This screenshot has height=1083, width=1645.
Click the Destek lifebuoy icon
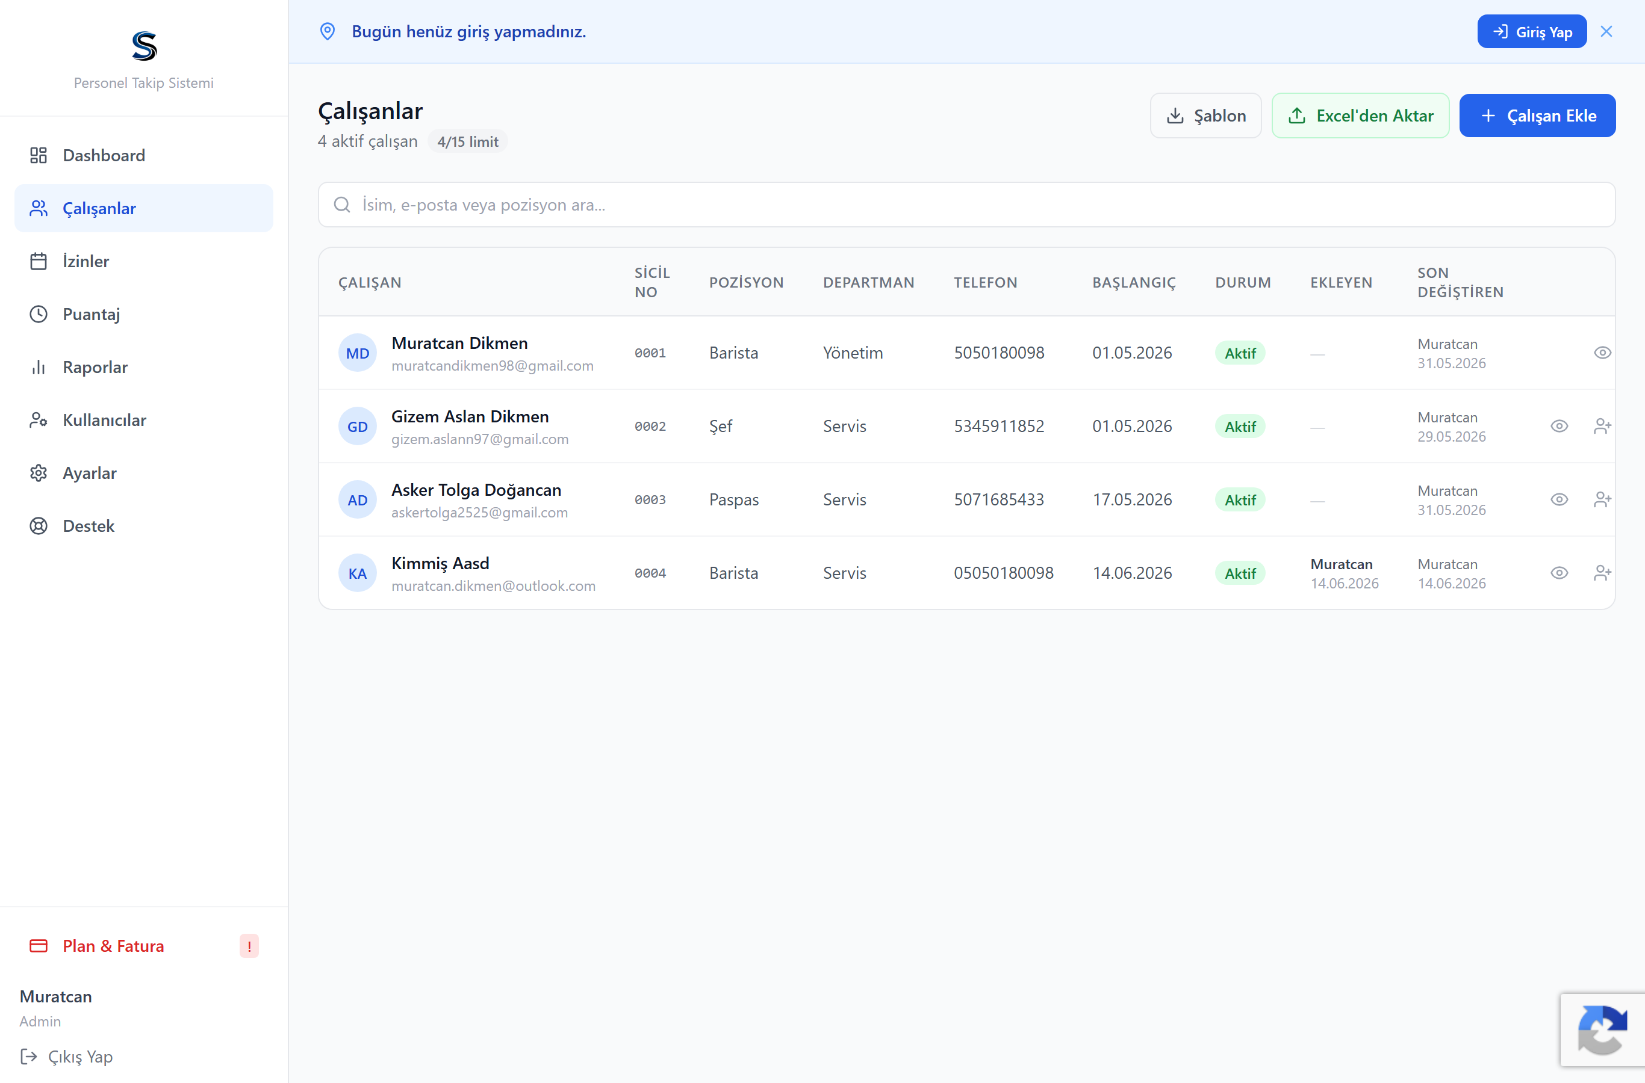pyautogui.click(x=39, y=526)
